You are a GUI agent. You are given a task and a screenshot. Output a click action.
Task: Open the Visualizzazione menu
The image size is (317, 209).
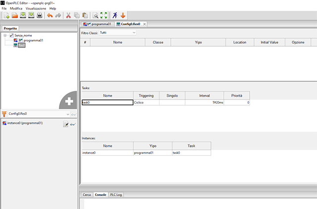[x=36, y=8]
